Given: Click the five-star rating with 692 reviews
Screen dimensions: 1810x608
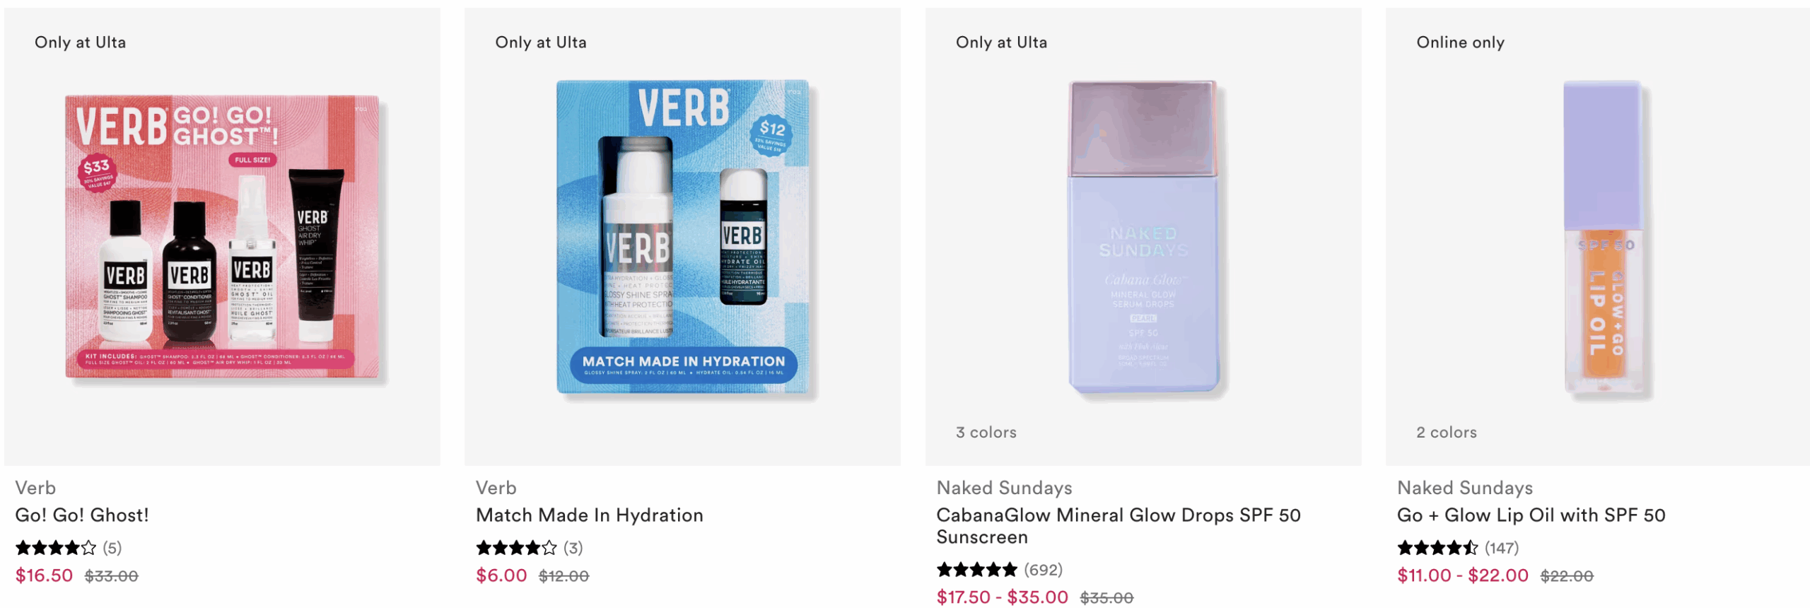Looking at the screenshot, I should click(977, 570).
